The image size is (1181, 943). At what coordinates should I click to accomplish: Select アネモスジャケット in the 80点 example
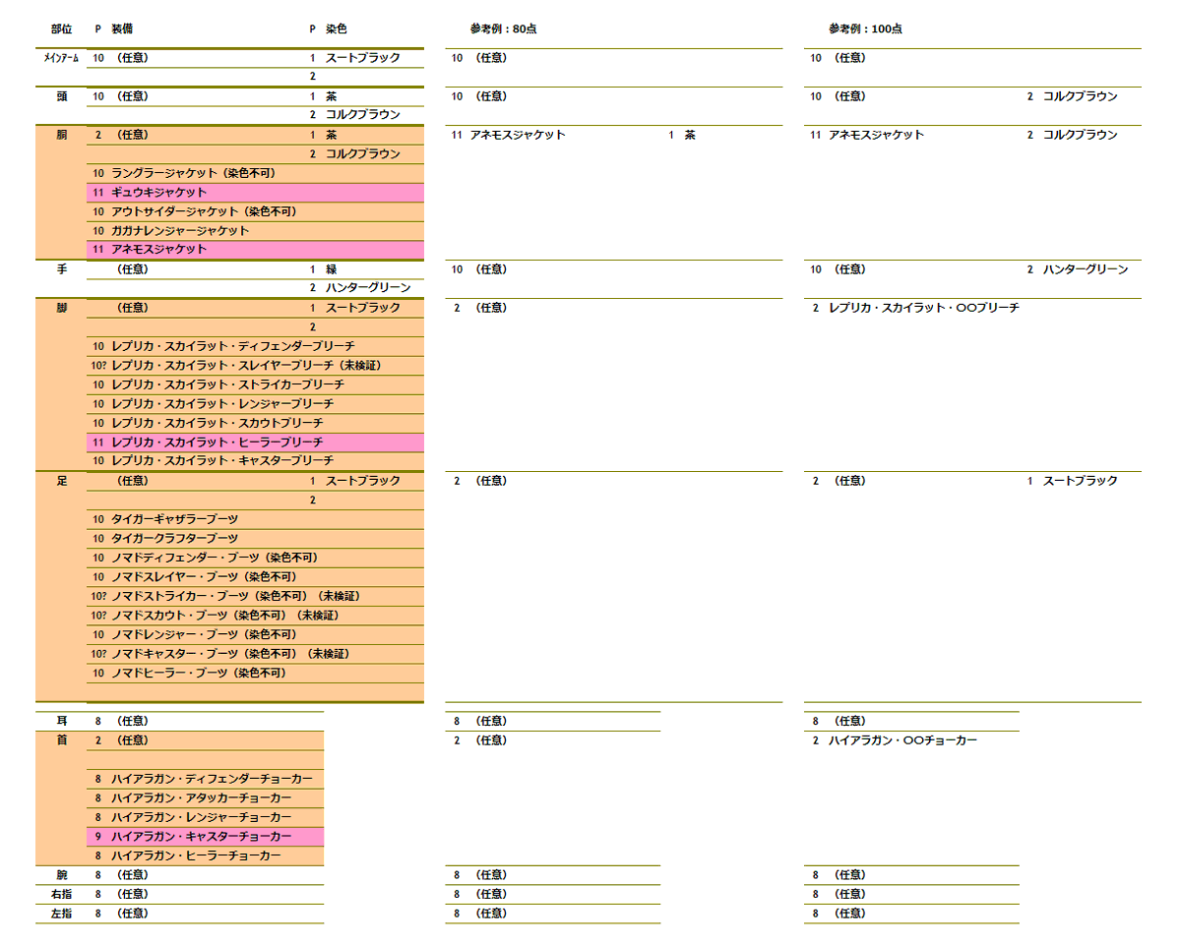[518, 135]
